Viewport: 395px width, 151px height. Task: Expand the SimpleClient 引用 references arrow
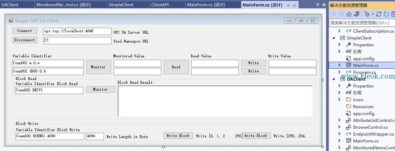point(340,51)
